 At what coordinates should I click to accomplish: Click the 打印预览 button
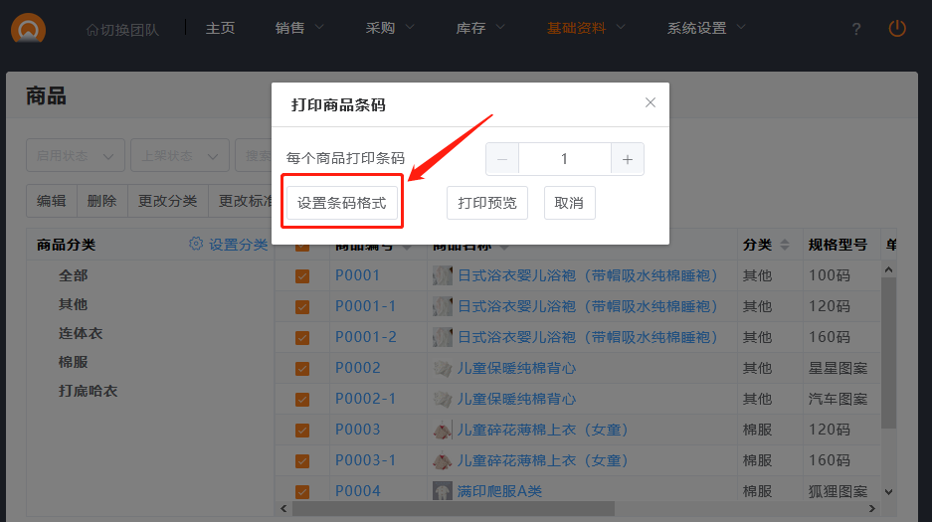487,203
